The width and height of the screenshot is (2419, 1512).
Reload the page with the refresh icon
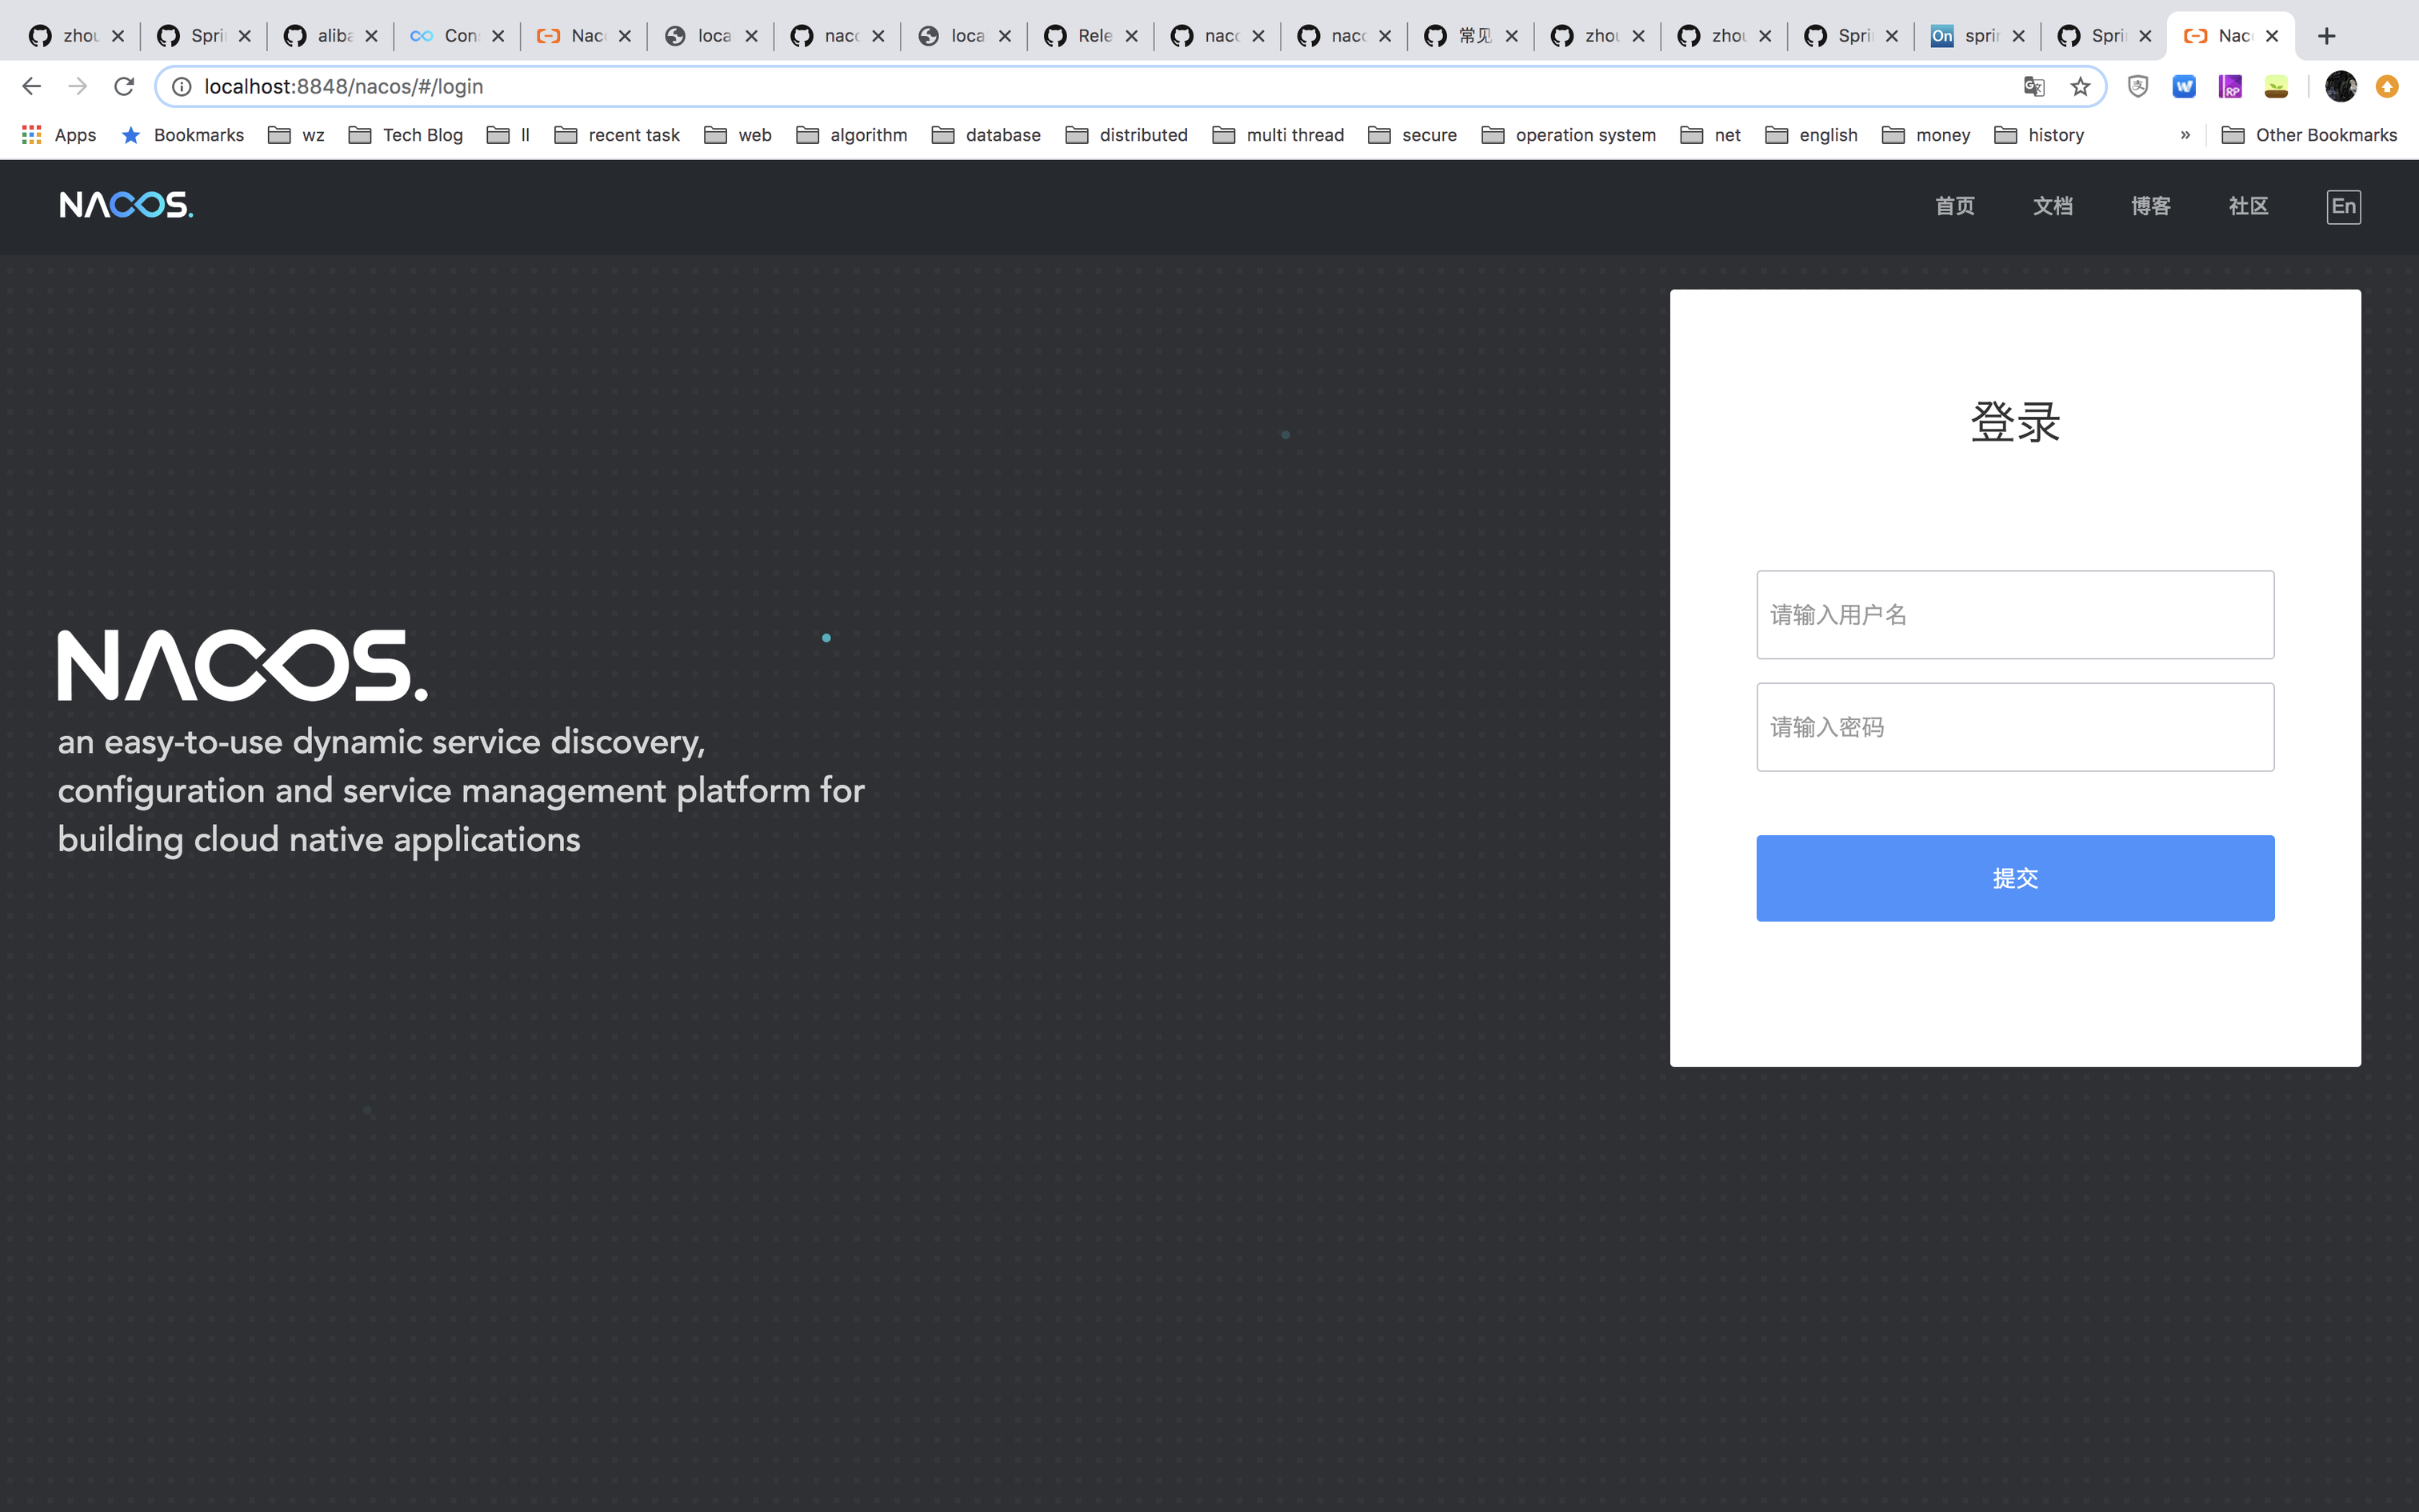tap(124, 87)
